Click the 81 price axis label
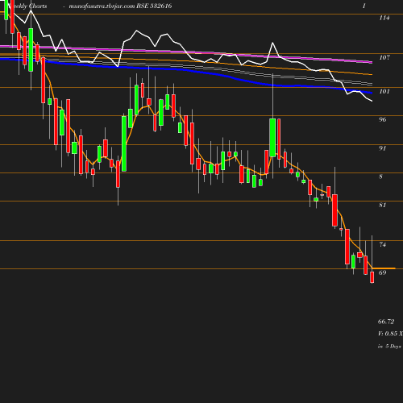 tap(383, 206)
